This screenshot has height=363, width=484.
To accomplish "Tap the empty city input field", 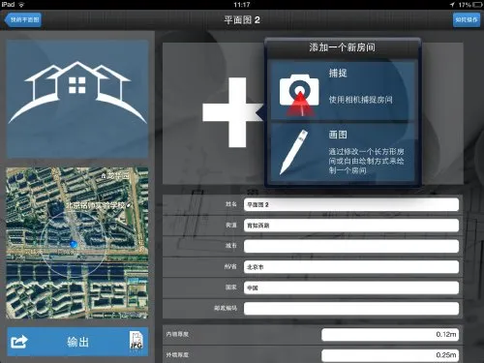I will pyautogui.click(x=351, y=246).
